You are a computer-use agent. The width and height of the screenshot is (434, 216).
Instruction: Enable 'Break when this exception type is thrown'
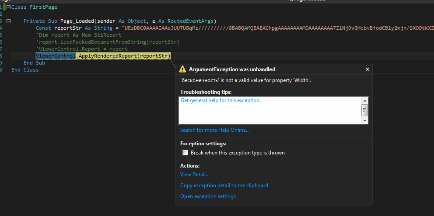(x=185, y=152)
